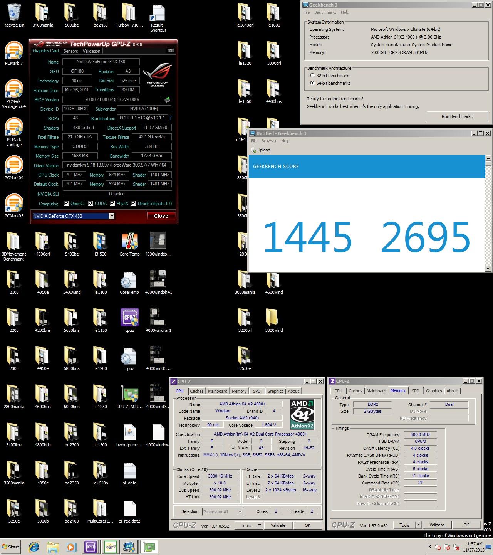Switch to CPU-Z taskbar button
This screenshot has width=493, height=555.
91,547
